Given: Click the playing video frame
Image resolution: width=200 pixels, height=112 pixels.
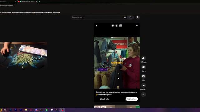Looking at the screenshot, I should (x=117, y=63).
